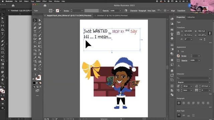Open stroke weight dropdown in control bar

pyautogui.click(x=82, y=11)
